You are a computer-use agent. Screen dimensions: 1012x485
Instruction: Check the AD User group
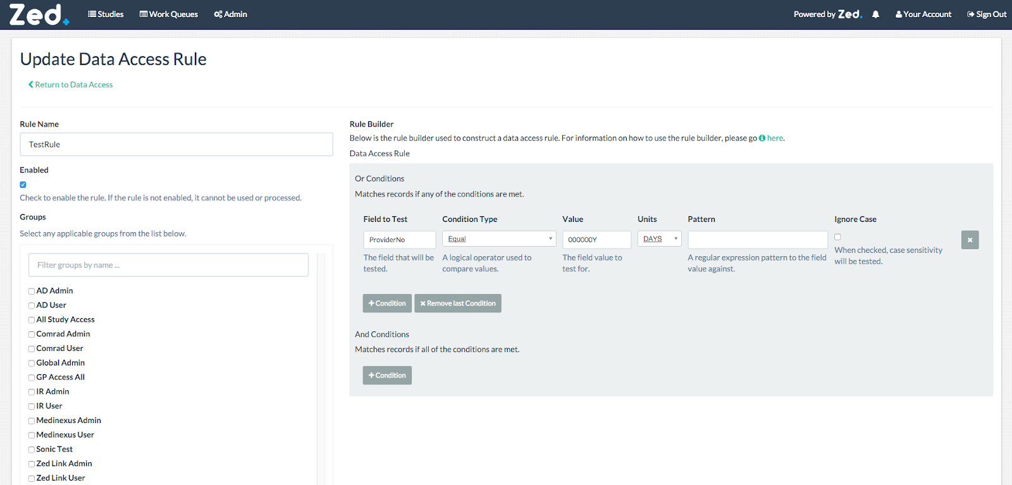(31, 306)
